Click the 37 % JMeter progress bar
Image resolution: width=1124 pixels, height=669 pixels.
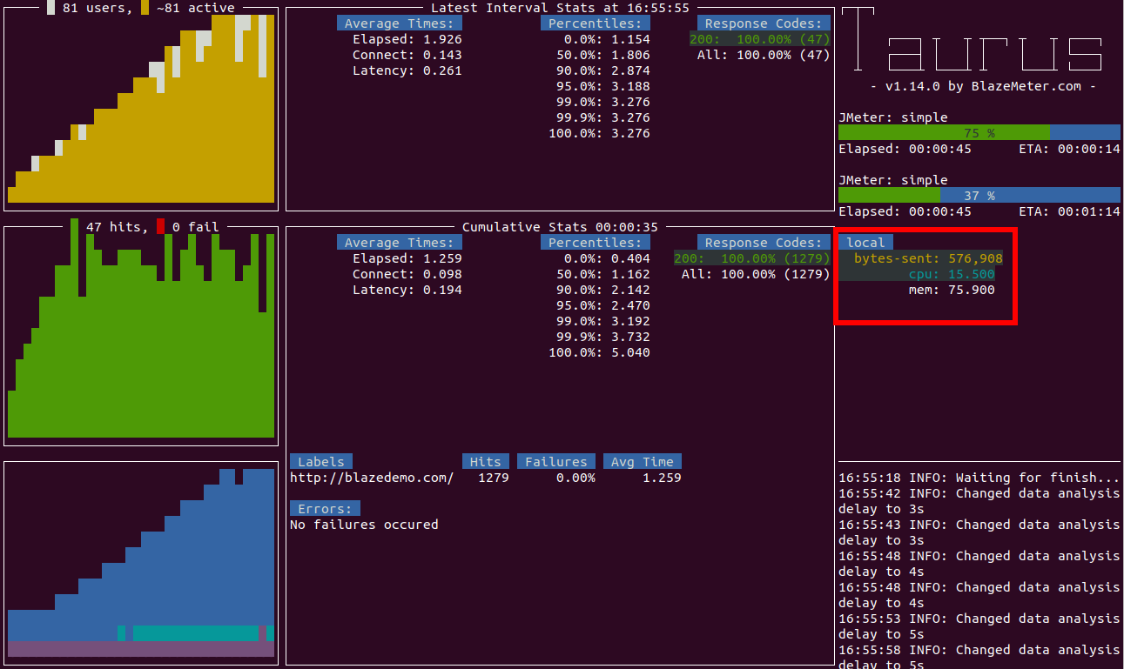point(979,195)
